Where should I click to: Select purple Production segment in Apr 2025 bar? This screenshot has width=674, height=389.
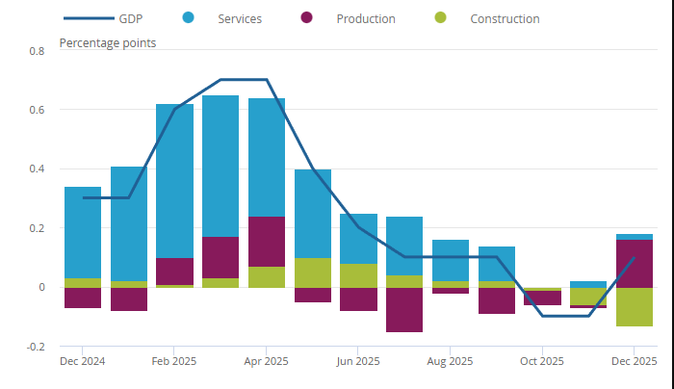(x=267, y=242)
